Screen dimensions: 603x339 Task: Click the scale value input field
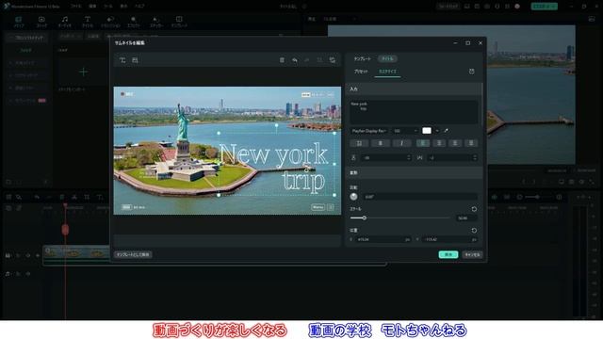tap(467, 218)
